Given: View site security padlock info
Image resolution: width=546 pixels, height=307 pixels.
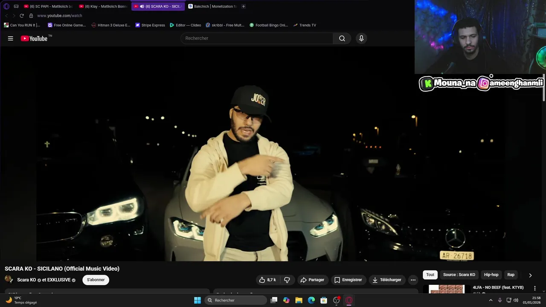Looking at the screenshot, I should point(31,16).
